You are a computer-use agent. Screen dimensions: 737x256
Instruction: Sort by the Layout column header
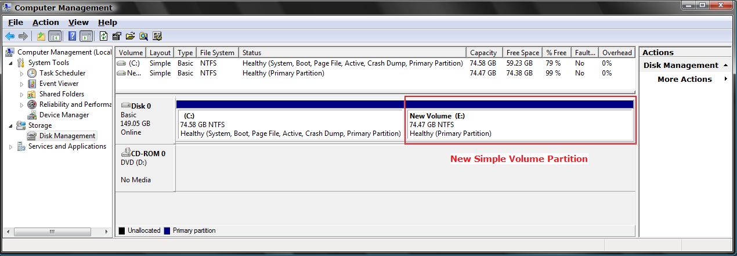point(160,52)
